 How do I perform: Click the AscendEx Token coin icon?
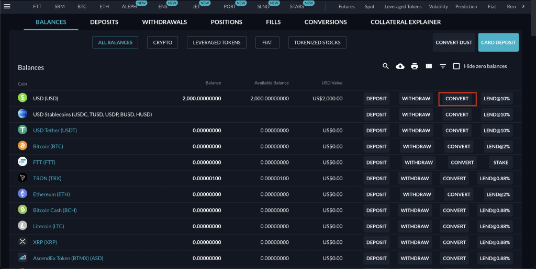pos(23,258)
